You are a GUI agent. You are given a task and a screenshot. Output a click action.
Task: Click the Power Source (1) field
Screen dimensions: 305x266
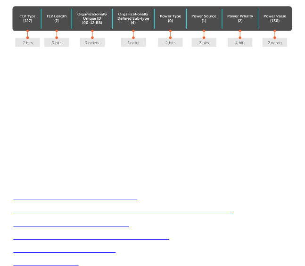(x=204, y=18)
